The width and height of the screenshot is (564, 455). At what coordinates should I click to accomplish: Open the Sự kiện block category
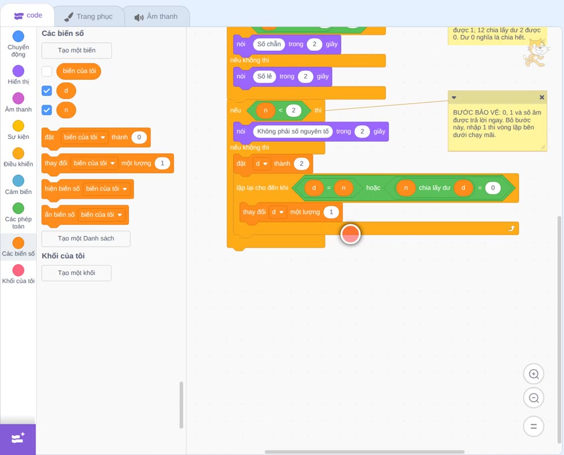coord(19,130)
